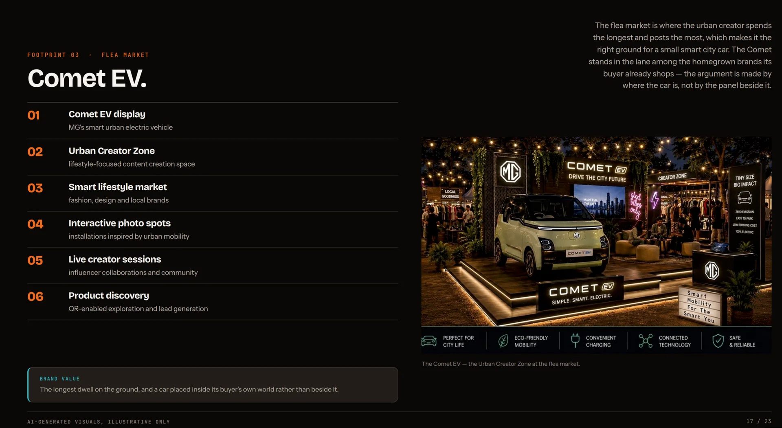
Task: Click the plug icon beside Convenient Charging
Action: click(x=575, y=340)
